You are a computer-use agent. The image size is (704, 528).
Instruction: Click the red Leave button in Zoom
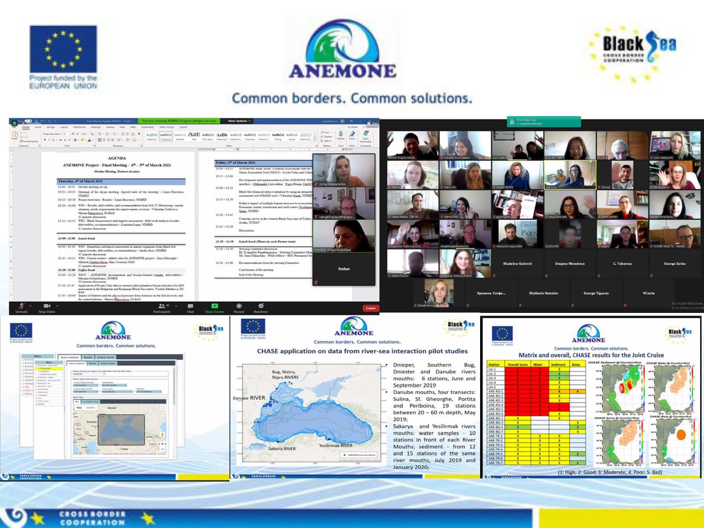pyautogui.click(x=370, y=308)
